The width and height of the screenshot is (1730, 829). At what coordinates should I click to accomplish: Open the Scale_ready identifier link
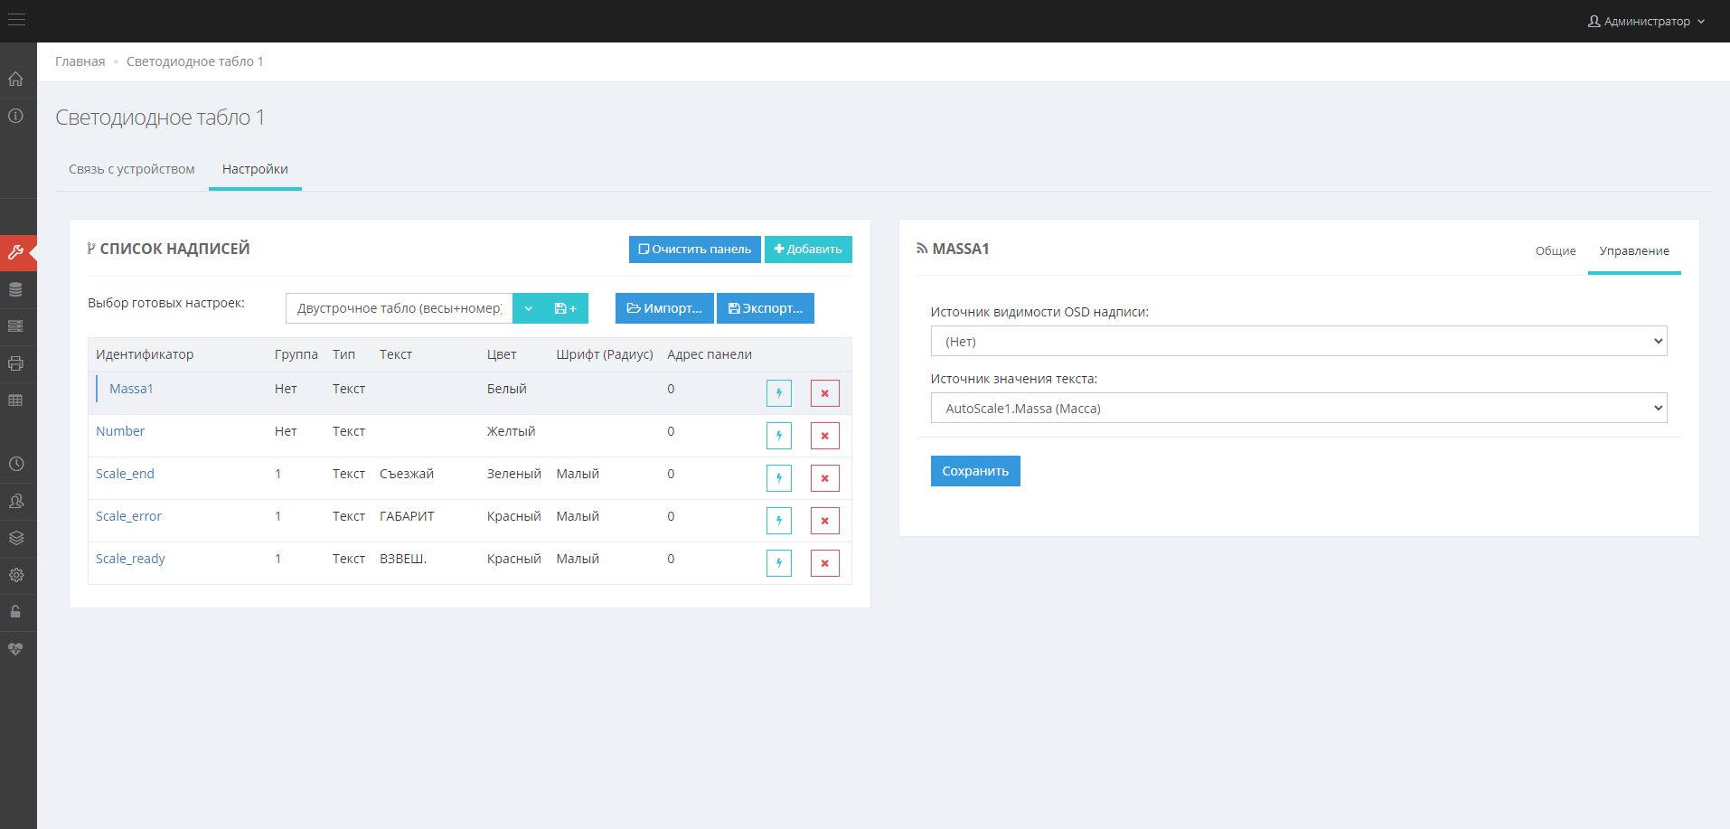pyautogui.click(x=130, y=559)
